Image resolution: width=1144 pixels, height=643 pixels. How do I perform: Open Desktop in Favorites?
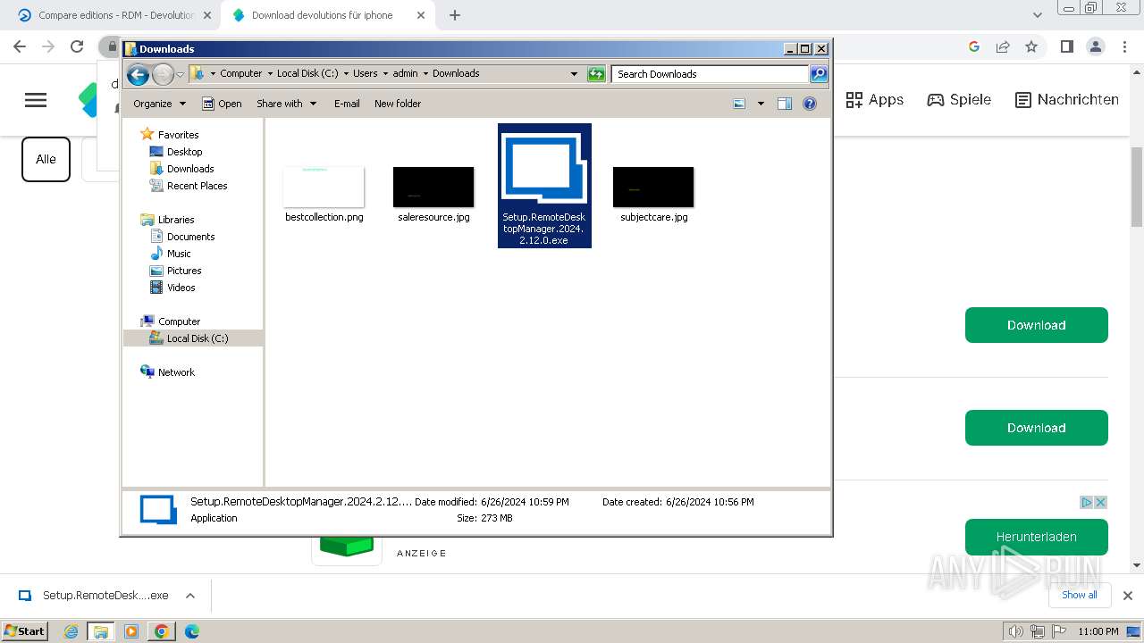point(184,152)
